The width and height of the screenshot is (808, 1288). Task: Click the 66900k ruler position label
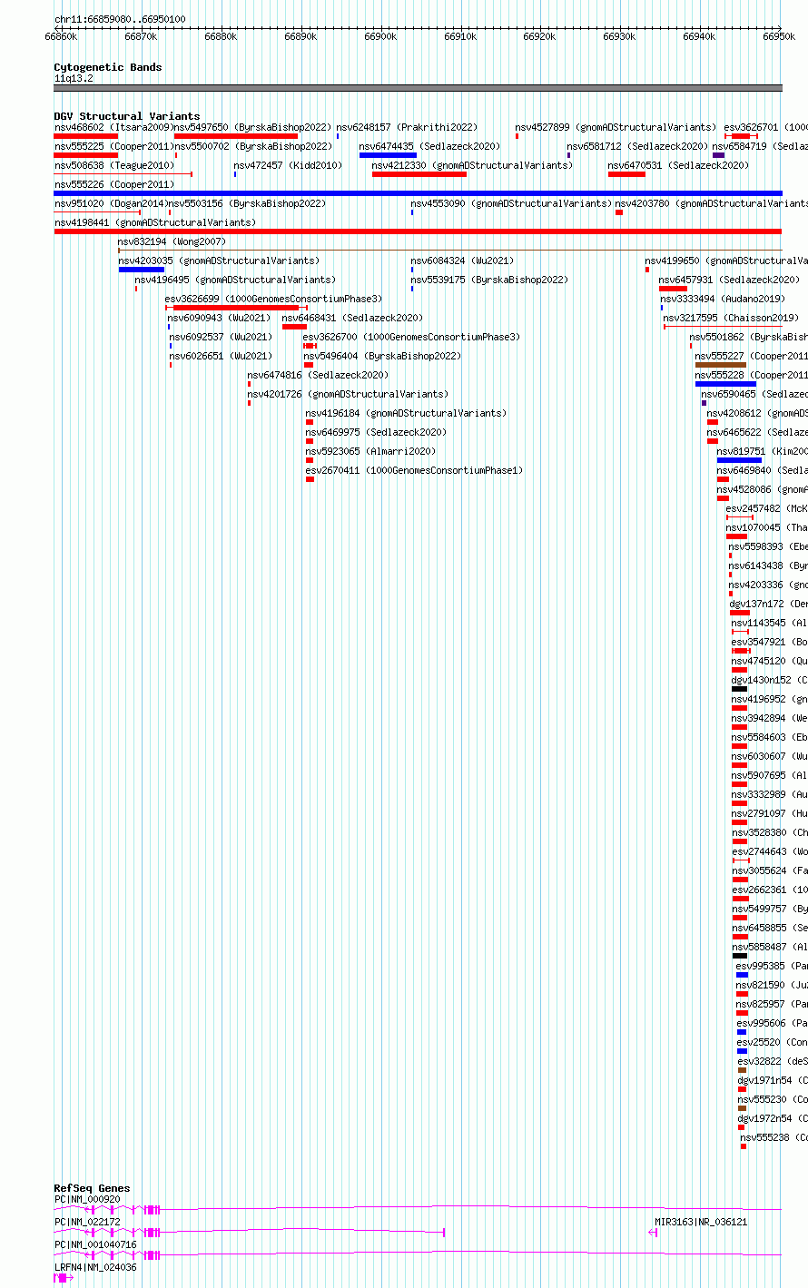tap(380, 36)
